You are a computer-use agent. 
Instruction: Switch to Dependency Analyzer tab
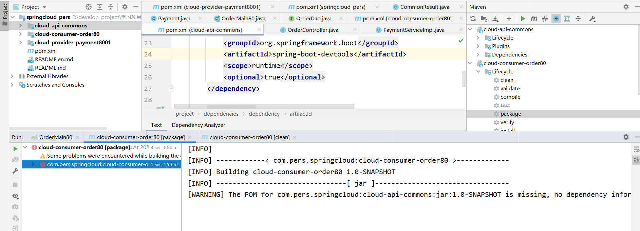click(199, 125)
